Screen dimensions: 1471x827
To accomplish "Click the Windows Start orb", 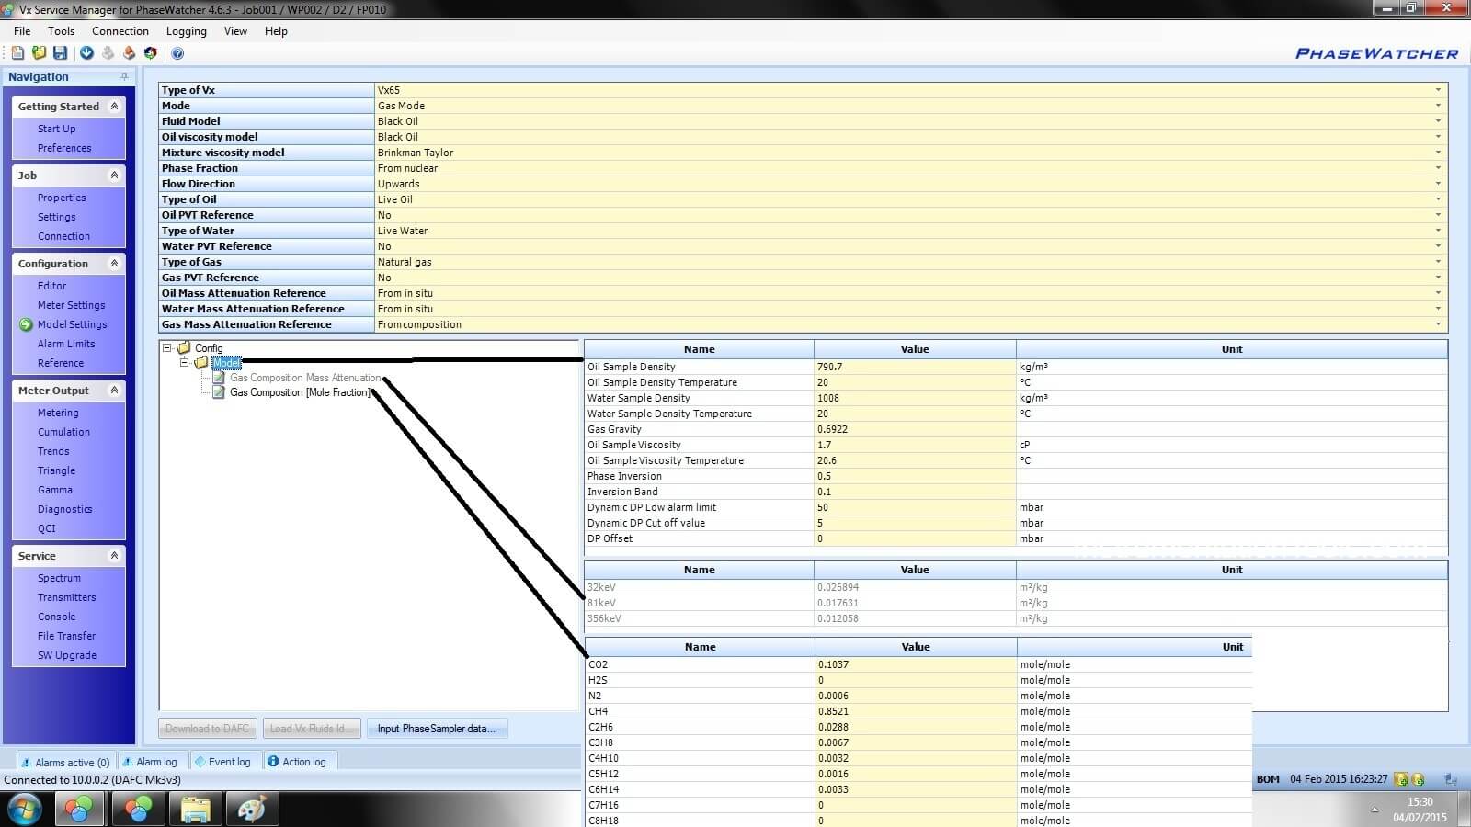I will coord(24,810).
